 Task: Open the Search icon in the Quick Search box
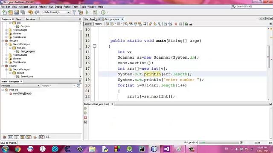tap(233, 7)
